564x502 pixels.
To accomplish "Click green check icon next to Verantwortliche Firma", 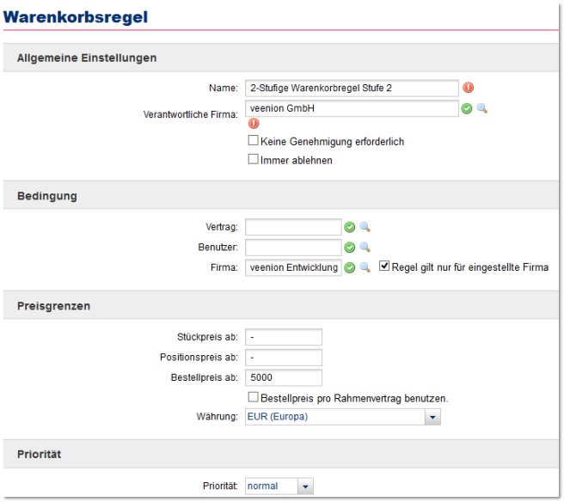I will pos(467,108).
